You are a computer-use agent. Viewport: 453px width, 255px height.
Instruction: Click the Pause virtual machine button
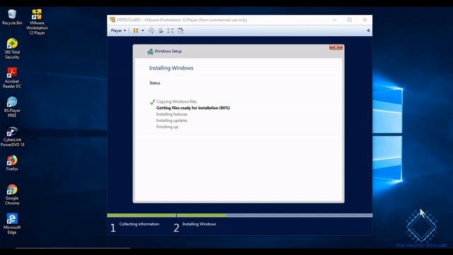pos(135,30)
